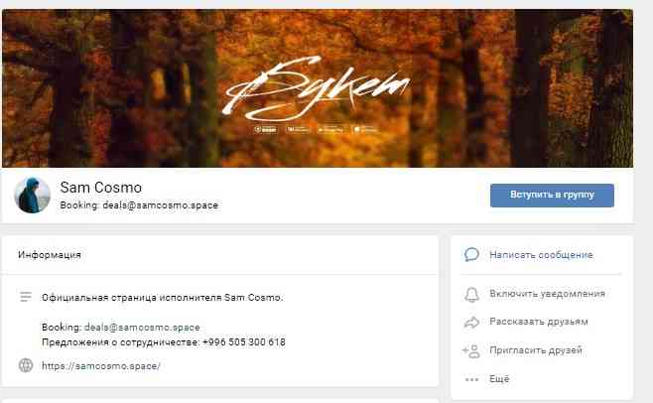The image size is (653, 403).
Task: Click the globe website icon
Action: click(x=26, y=365)
